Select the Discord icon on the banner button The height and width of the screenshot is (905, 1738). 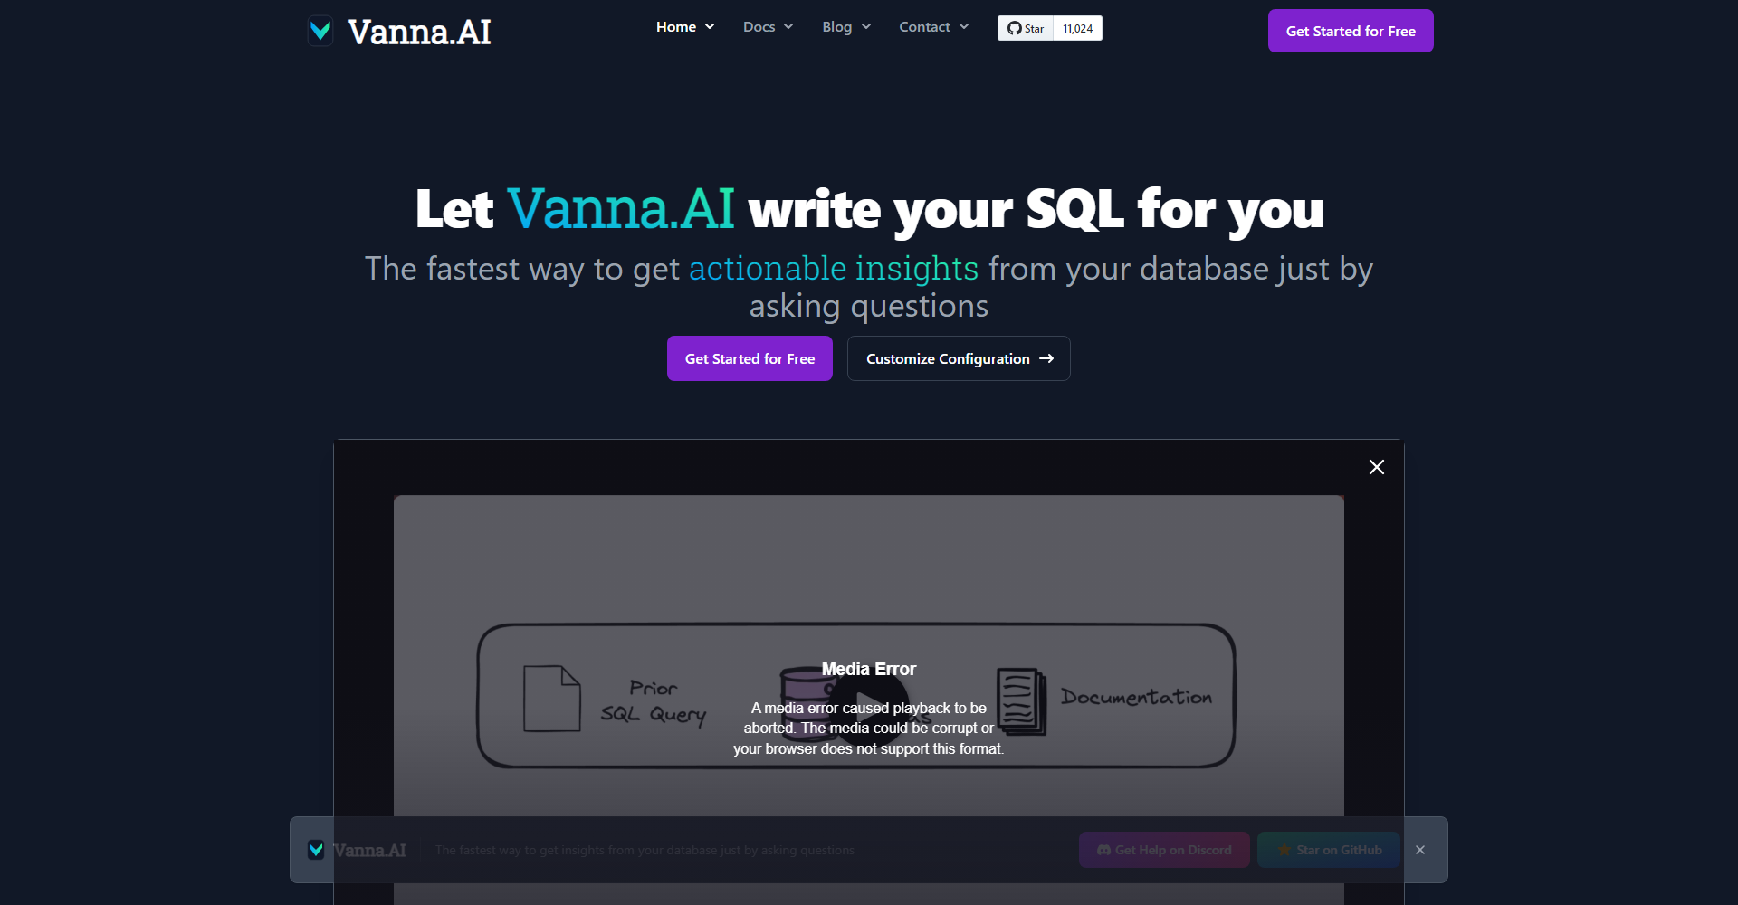coord(1103,850)
